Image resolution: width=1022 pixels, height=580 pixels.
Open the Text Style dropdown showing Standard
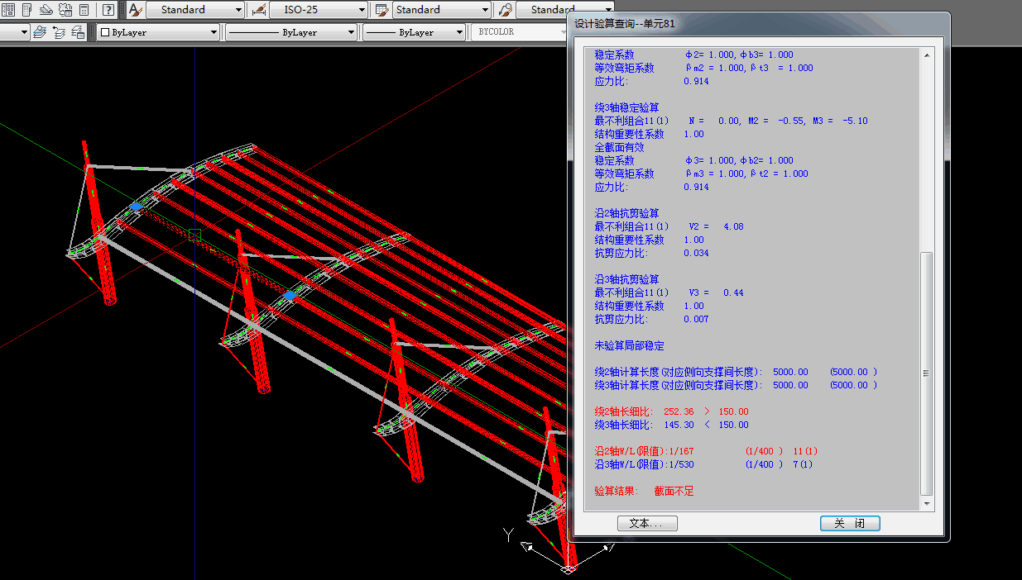click(x=195, y=10)
